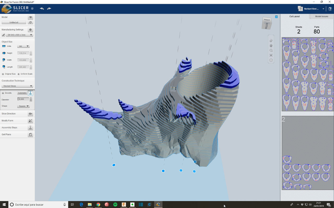Click the Slice Direction icon
This screenshot has width=334, height=208.
(x=31, y=114)
